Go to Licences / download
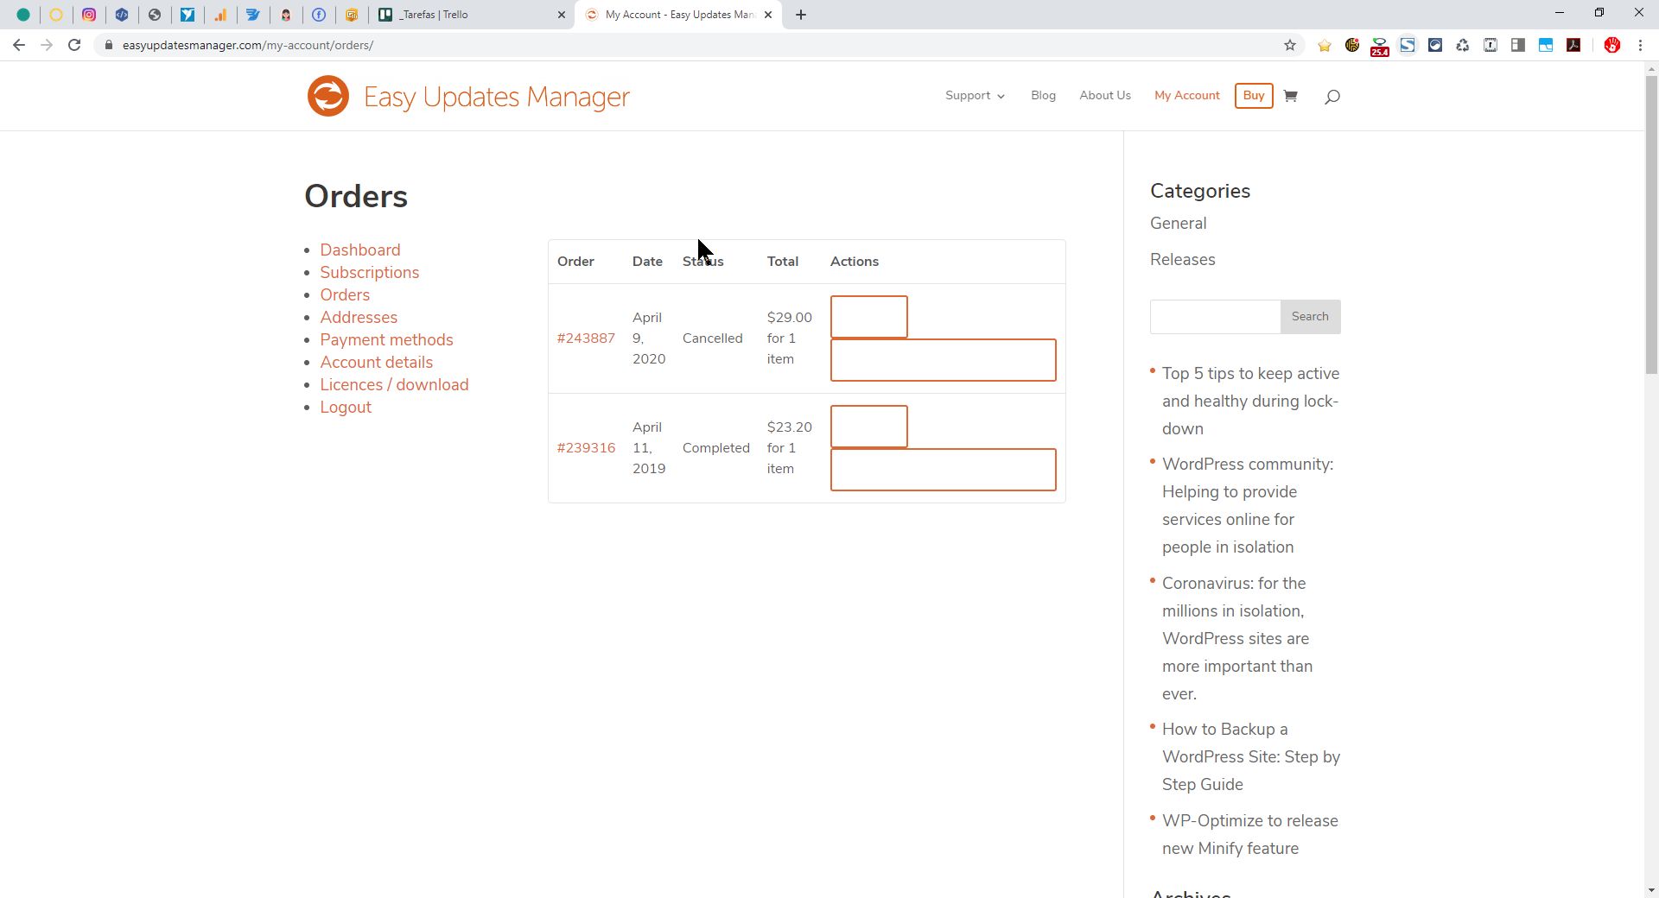This screenshot has width=1659, height=898. pyautogui.click(x=394, y=384)
